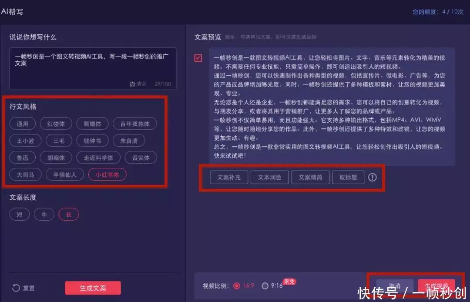Click the 文案补充 option to expand the copy
This screenshot has height=302, width=470.
coord(229,177)
